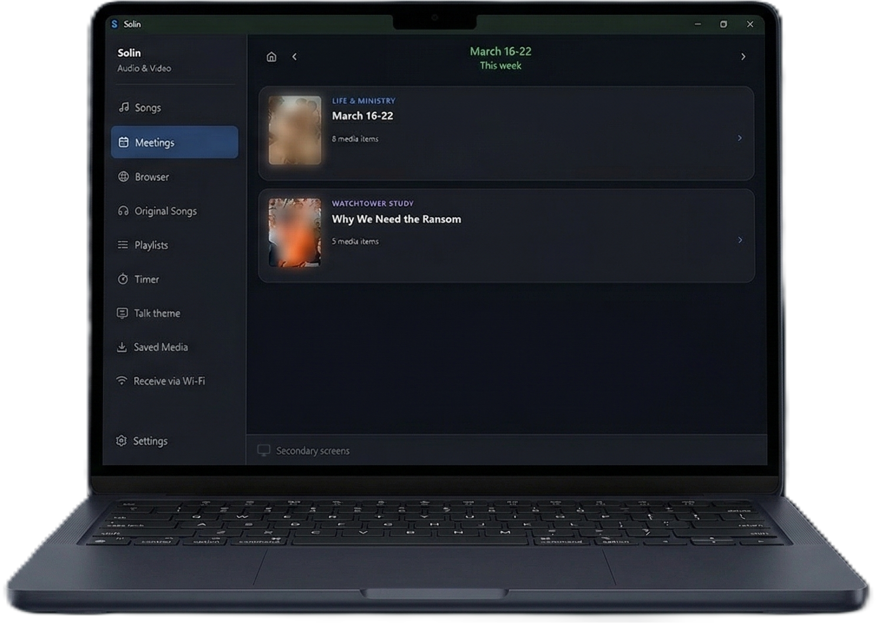Image resolution: width=879 pixels, height=632 pixels.
Task: Open the Timer stopwatch icon
Action: [123, 279]
